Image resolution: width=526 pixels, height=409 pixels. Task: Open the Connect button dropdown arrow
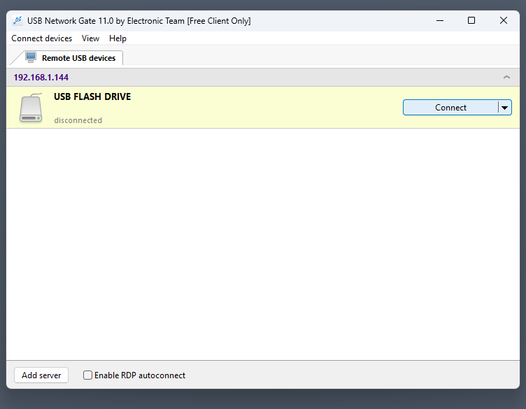coord(505,108)
